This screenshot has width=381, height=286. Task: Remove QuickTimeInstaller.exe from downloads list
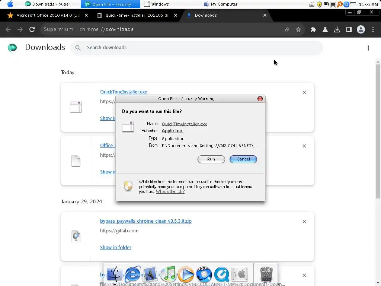304,92
